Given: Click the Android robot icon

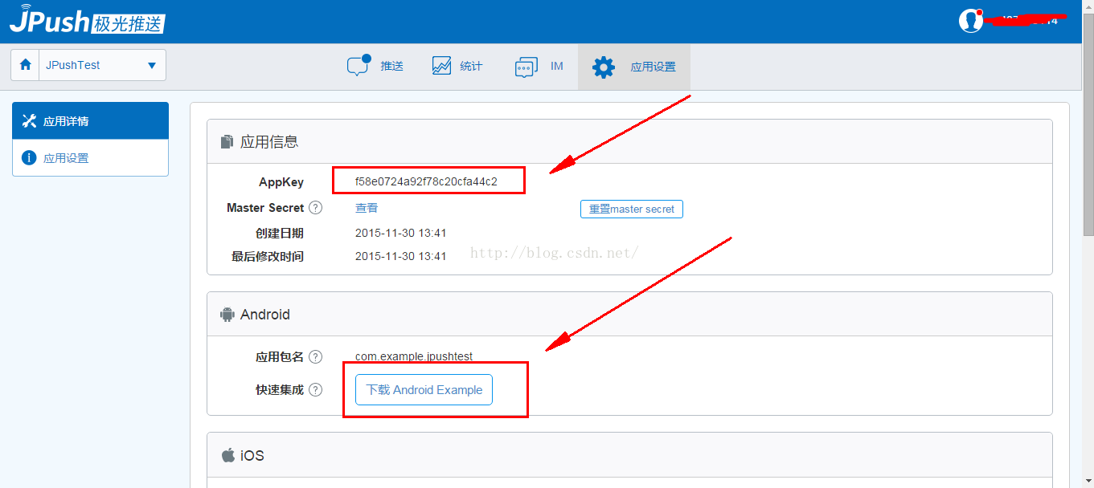Looking at the screenshot, I should click(x=227, y=315).
